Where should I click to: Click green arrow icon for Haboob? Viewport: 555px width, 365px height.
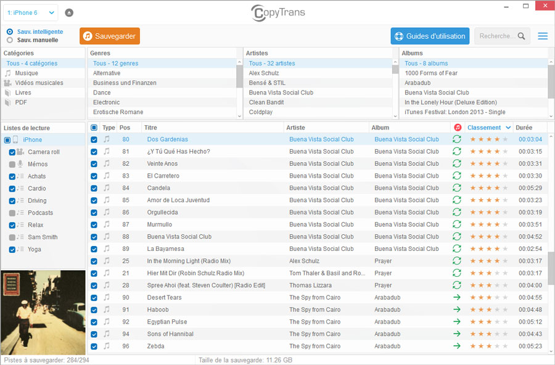pyautogui.click(x=457, y=310)
